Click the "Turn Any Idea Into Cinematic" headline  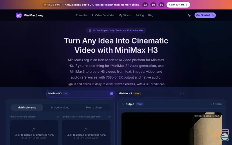click(x=116, y=41)
